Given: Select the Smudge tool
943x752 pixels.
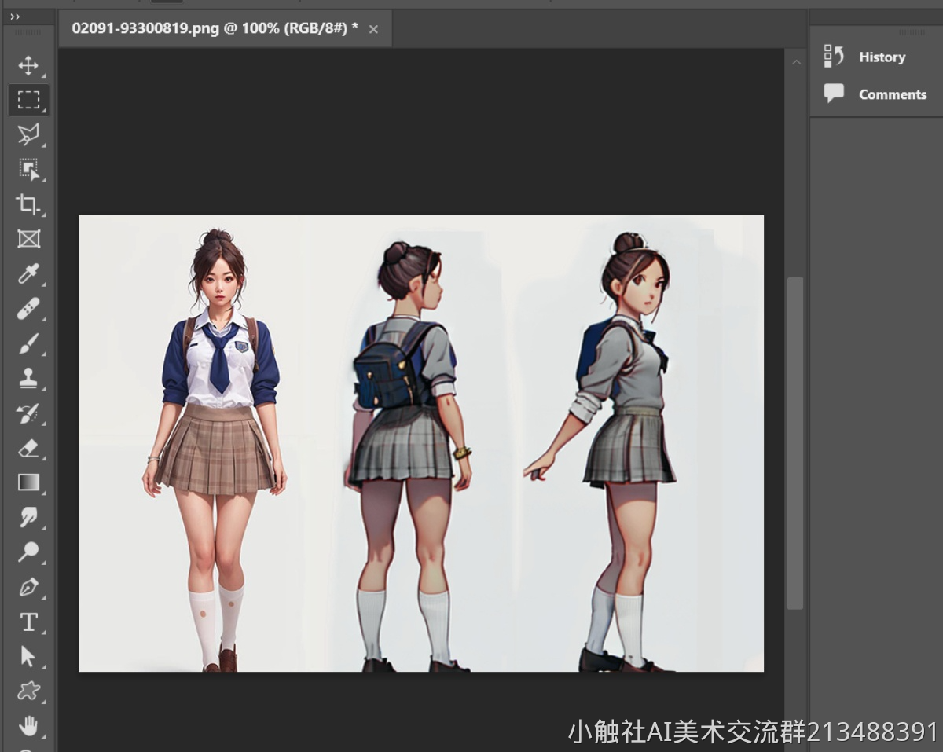Looking at the screenshot, I should (x=28, y=517).
